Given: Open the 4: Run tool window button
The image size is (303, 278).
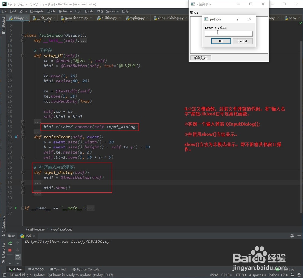Looking at the screenshot, I should 15,269.
